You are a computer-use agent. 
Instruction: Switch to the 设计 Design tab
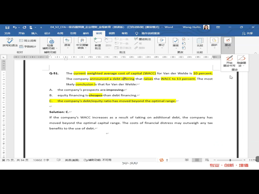[x=47, y=33]
